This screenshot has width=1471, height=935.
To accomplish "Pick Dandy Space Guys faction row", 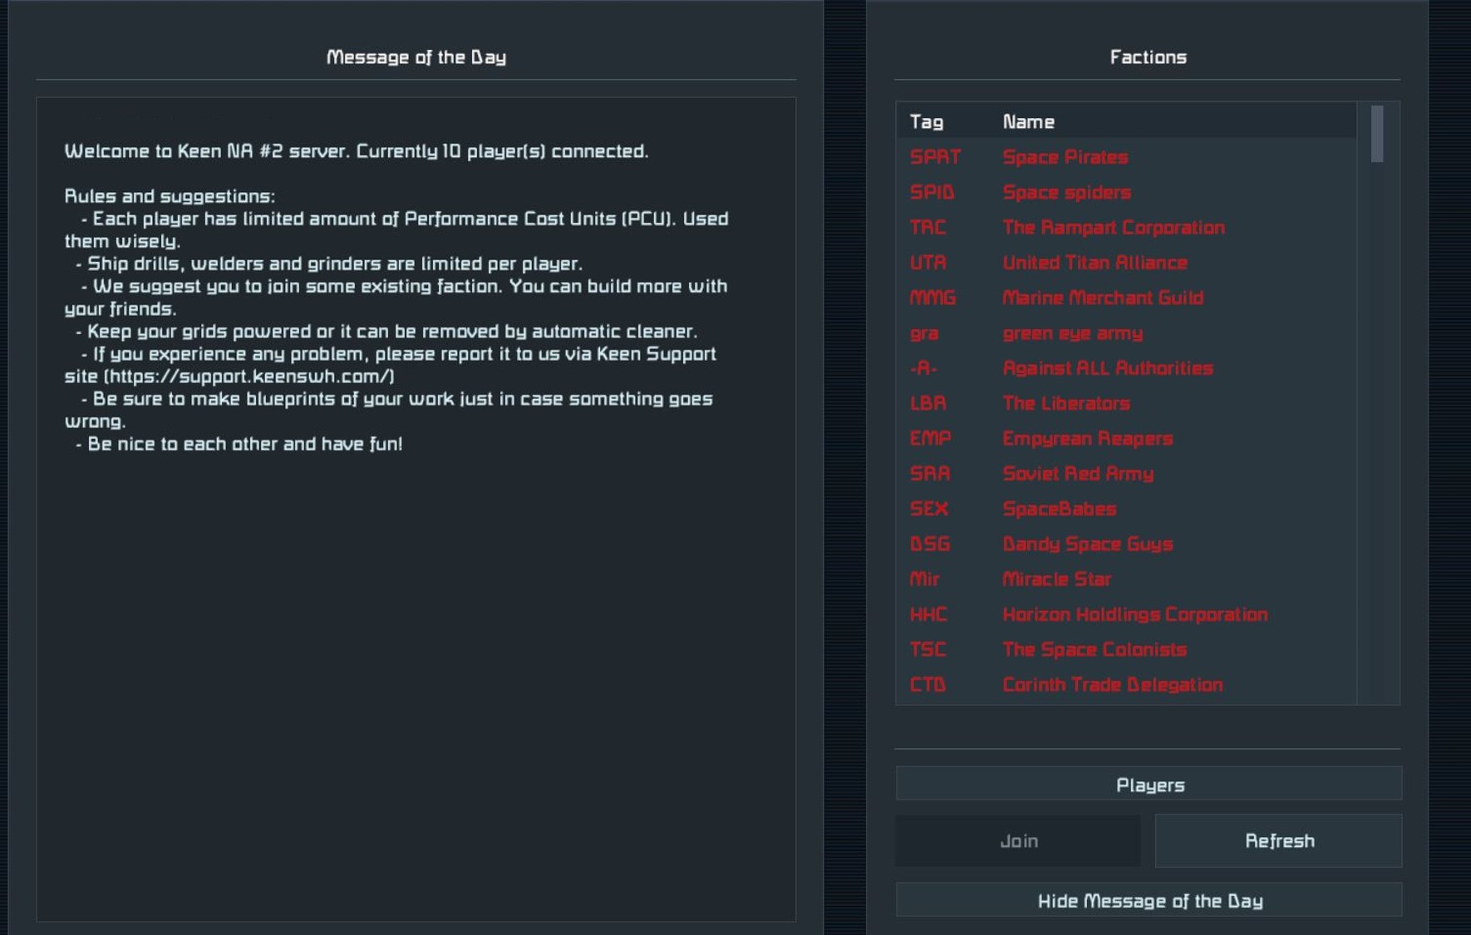I will pos(1126,544).
